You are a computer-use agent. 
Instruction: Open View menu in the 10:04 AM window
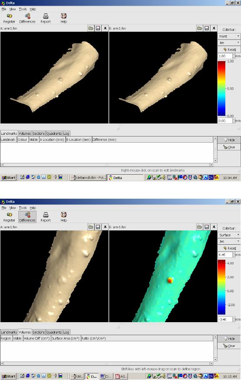pos(12,9)
